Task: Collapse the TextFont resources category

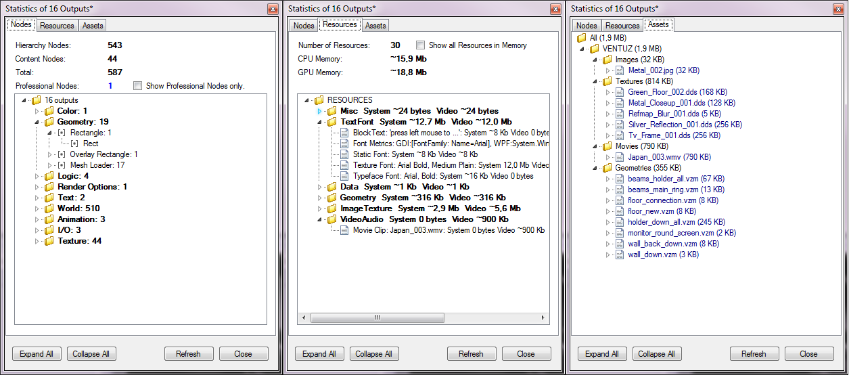Action: point(320,122)
